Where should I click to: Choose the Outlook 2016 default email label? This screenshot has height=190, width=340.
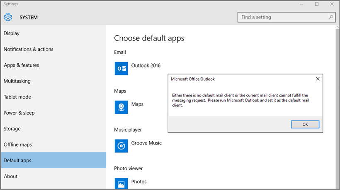[146, 65]
